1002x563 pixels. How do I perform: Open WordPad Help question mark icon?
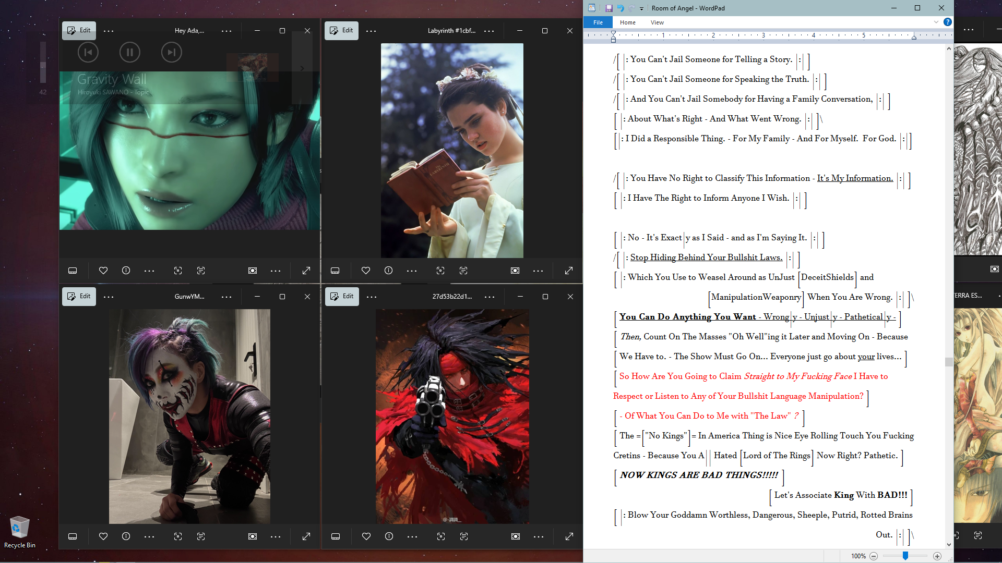coord(948,22)
